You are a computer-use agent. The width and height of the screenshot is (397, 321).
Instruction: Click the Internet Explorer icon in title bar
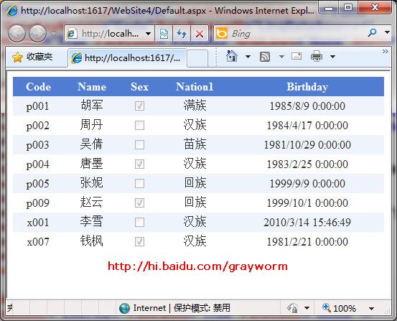pyautogui.click(x=11, y=11)
